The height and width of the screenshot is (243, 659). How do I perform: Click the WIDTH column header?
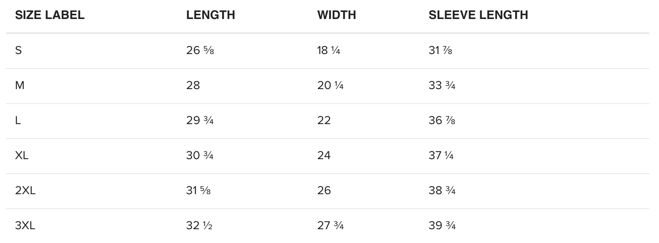click(x=337, y=15)
